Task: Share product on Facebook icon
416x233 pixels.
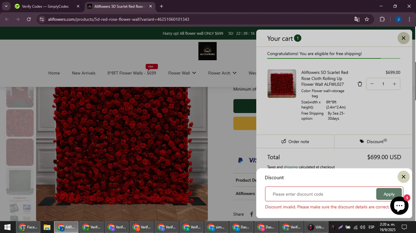Action: coord(252,214)
